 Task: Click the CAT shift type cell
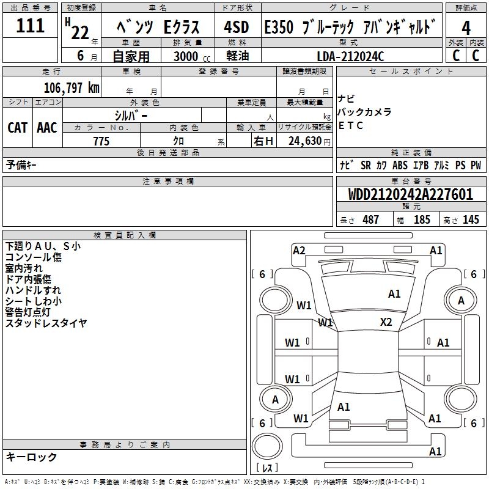[x=18, y=127]
